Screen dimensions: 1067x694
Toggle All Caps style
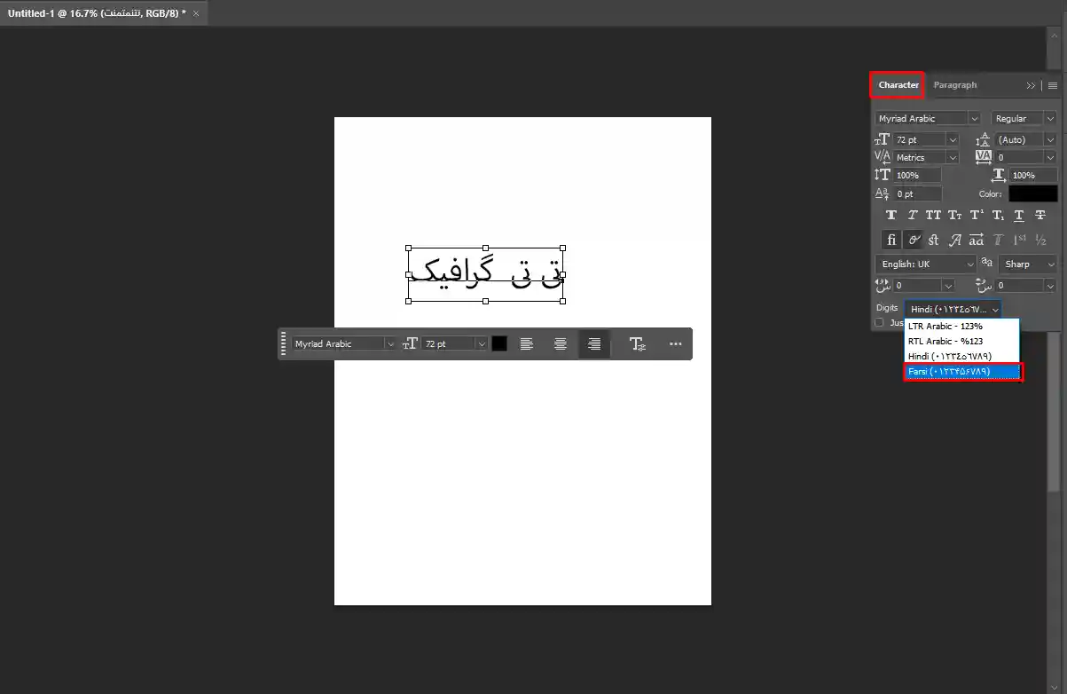point(933,216)
